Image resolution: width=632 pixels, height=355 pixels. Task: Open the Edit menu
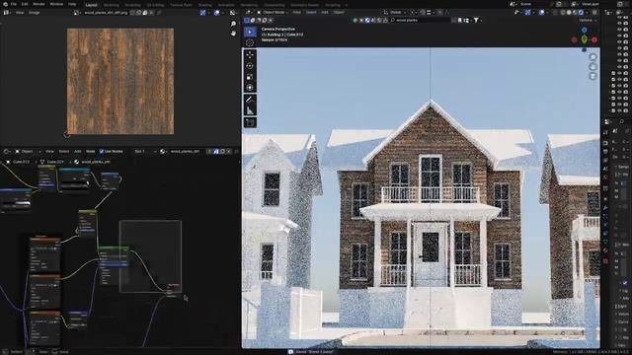(x=25, y=4)
